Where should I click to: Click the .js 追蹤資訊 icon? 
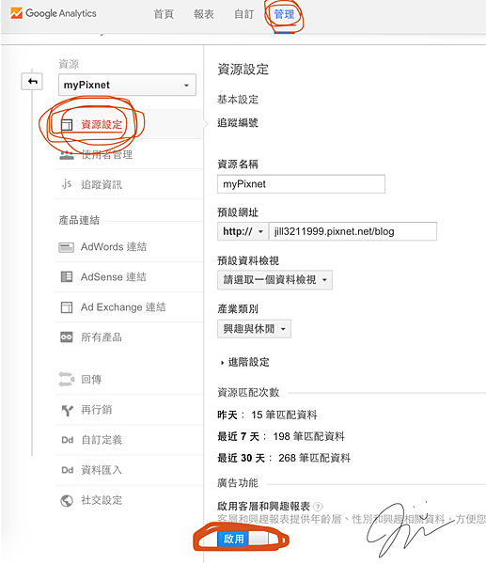pyautogui.click(x=67, y=184)
